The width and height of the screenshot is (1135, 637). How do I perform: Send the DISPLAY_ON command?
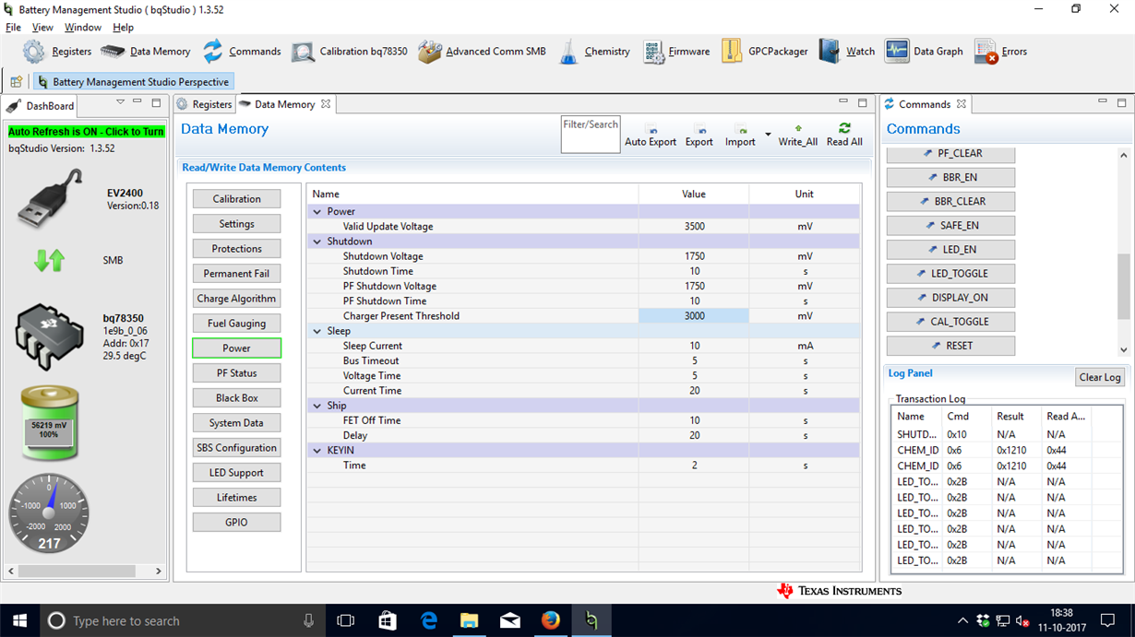(x=950, y=298)
